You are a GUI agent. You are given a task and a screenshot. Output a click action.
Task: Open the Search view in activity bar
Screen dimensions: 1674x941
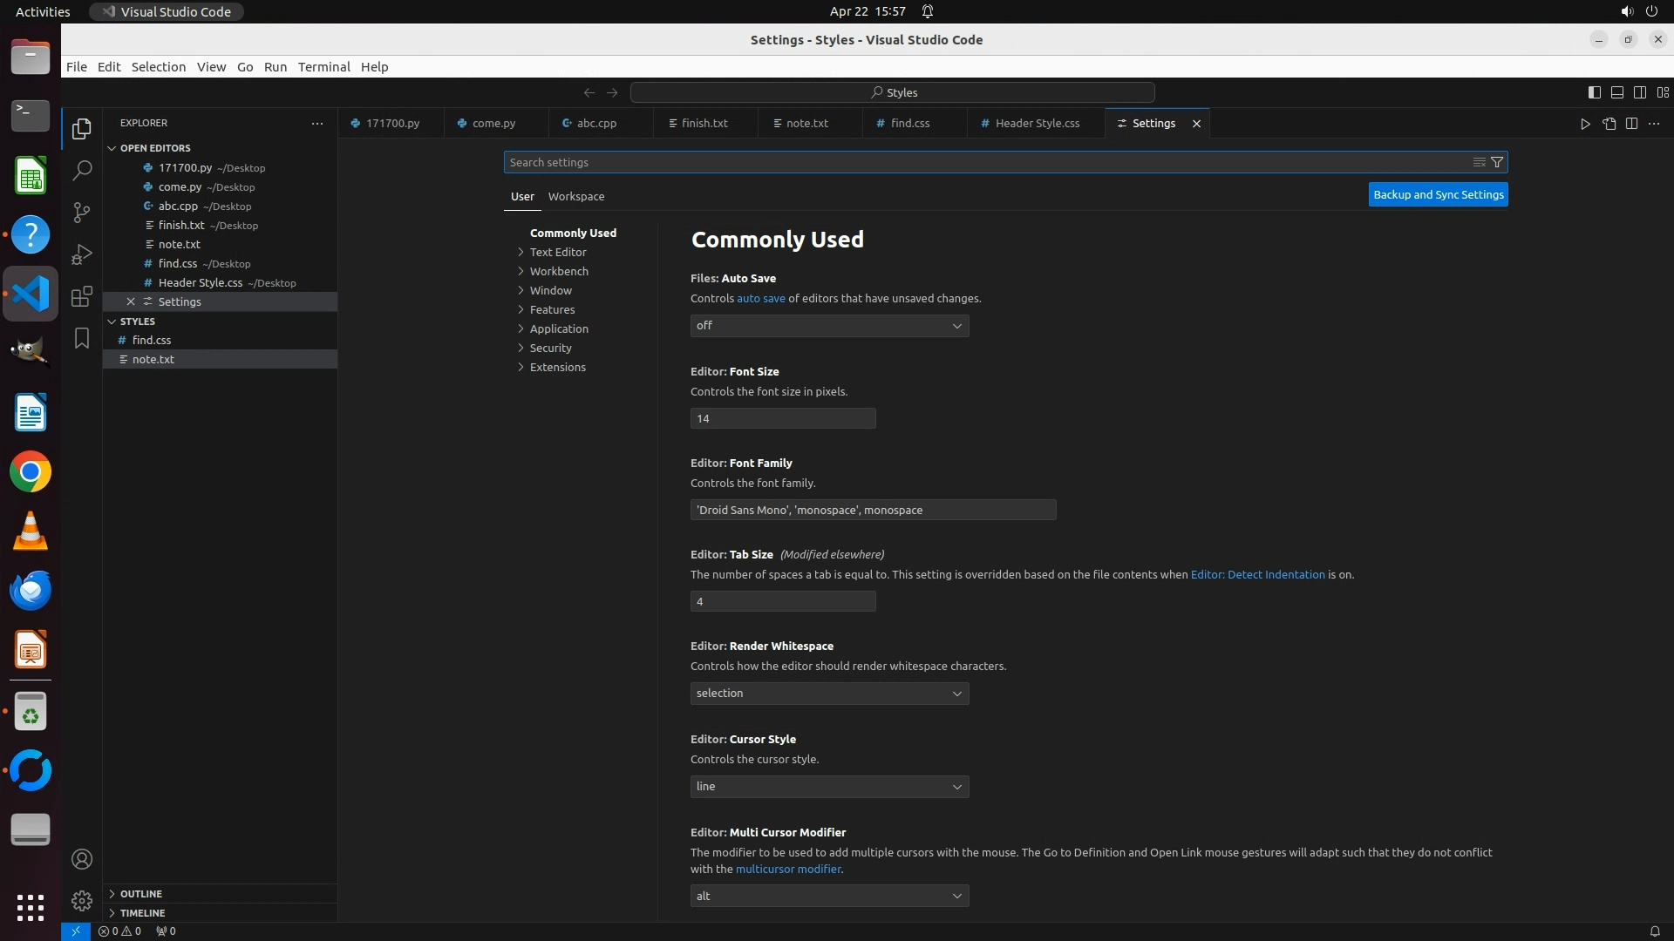82,171
